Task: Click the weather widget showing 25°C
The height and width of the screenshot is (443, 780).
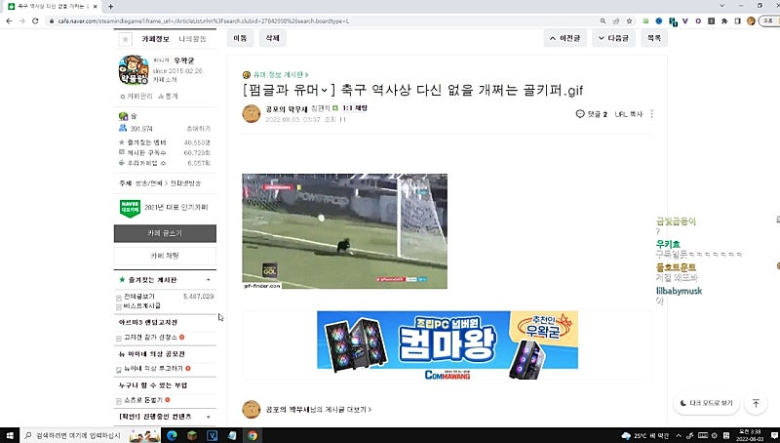Action: tap(645, 435)
